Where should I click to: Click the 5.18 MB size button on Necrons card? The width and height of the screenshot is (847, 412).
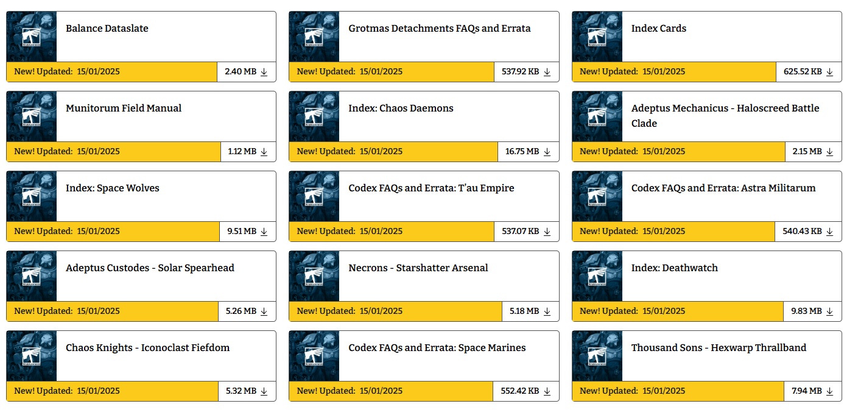click(530, 311)
